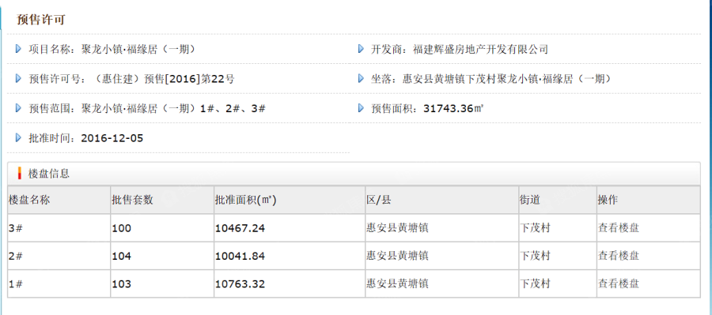
Task: Click the 街道 column header
Action: (x=530, y=200)
